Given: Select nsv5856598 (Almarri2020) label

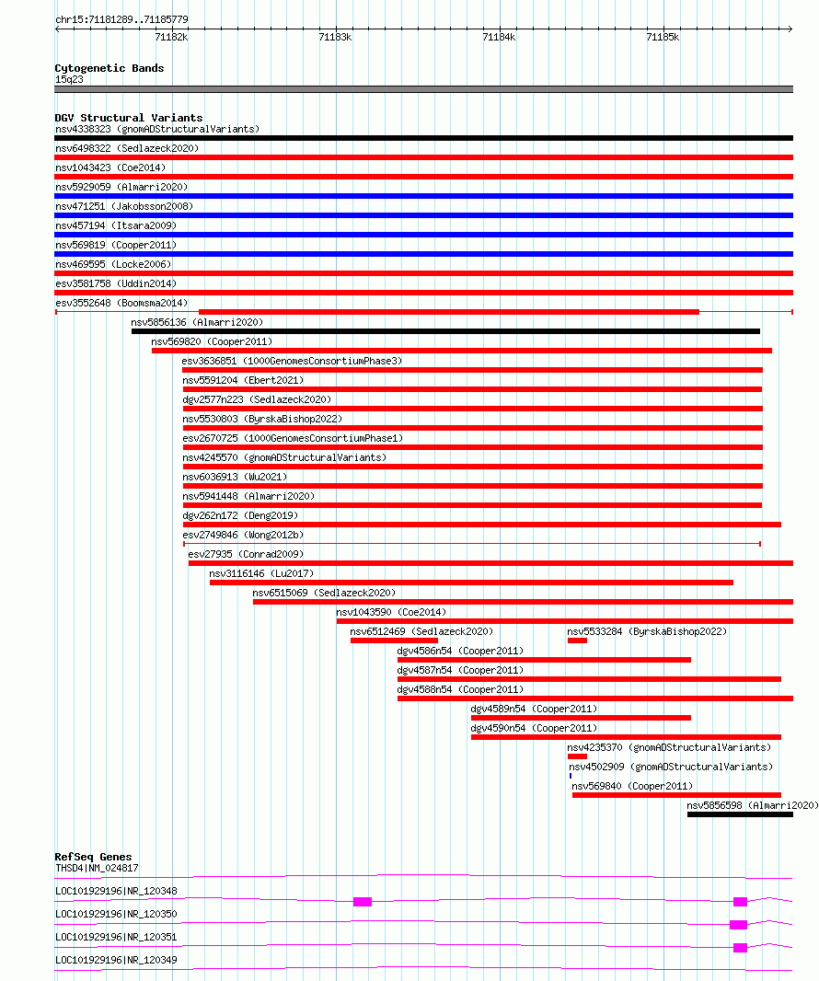Looking at the screenshot, I should point(753,808).
